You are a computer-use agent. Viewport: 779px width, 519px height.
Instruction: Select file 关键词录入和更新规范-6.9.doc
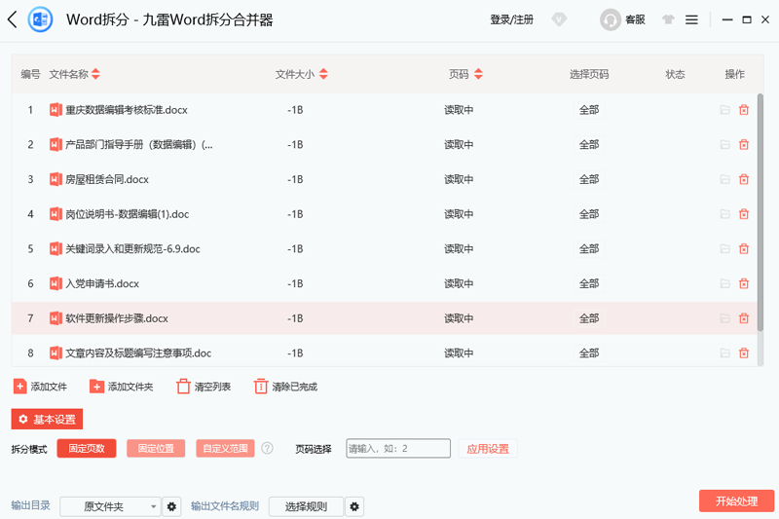coord(132,249)
